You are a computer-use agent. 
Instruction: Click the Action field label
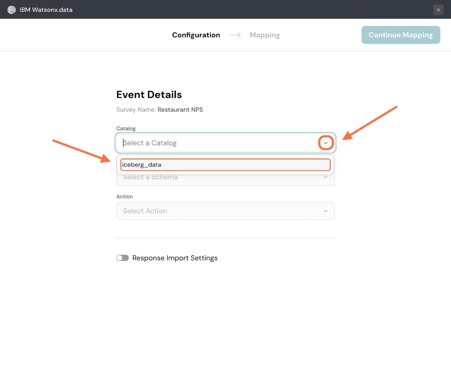pos(125,197)
